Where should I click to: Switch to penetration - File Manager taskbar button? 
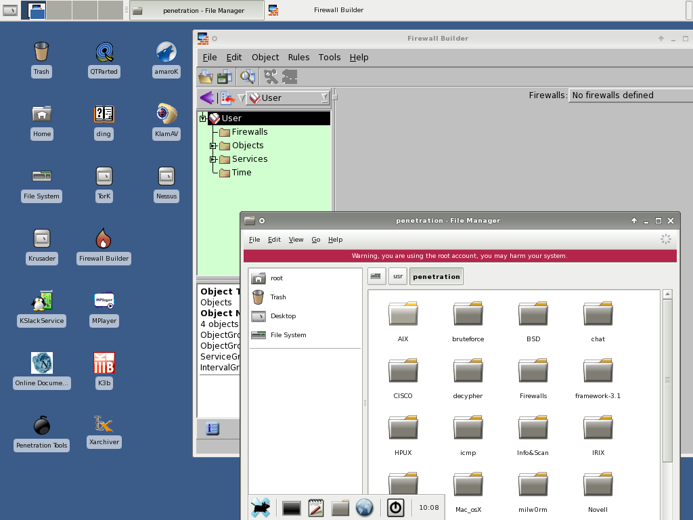[x=197, y=10]
